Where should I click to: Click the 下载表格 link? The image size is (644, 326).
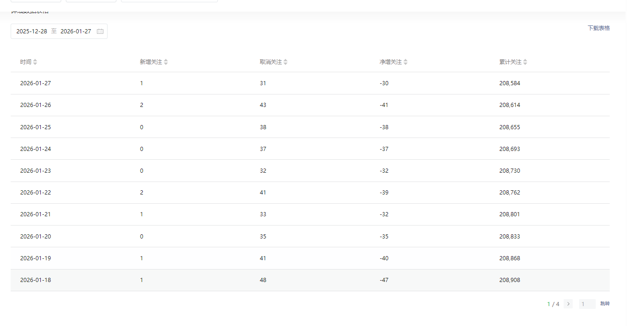coord(599,28)
